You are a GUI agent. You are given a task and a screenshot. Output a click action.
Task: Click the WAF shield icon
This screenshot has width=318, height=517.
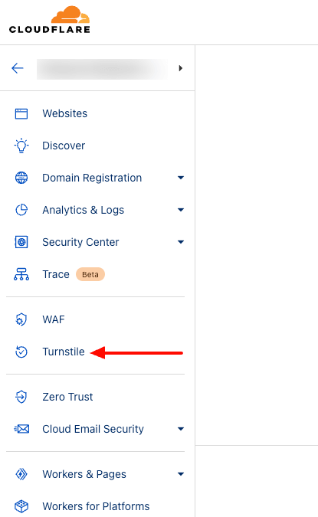click(21, 319)
